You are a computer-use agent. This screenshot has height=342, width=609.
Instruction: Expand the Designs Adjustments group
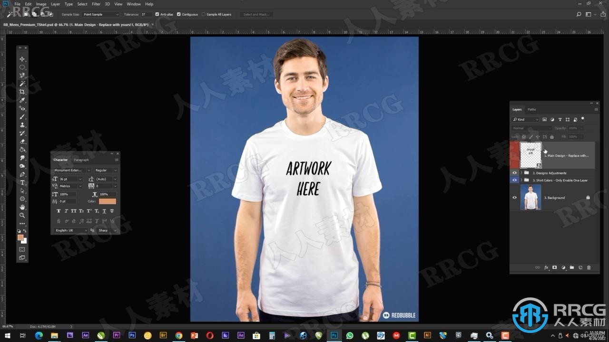pos(521,173)
